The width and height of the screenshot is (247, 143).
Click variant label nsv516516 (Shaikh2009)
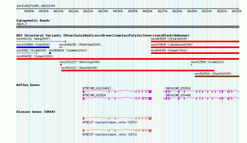pos(213,74)
